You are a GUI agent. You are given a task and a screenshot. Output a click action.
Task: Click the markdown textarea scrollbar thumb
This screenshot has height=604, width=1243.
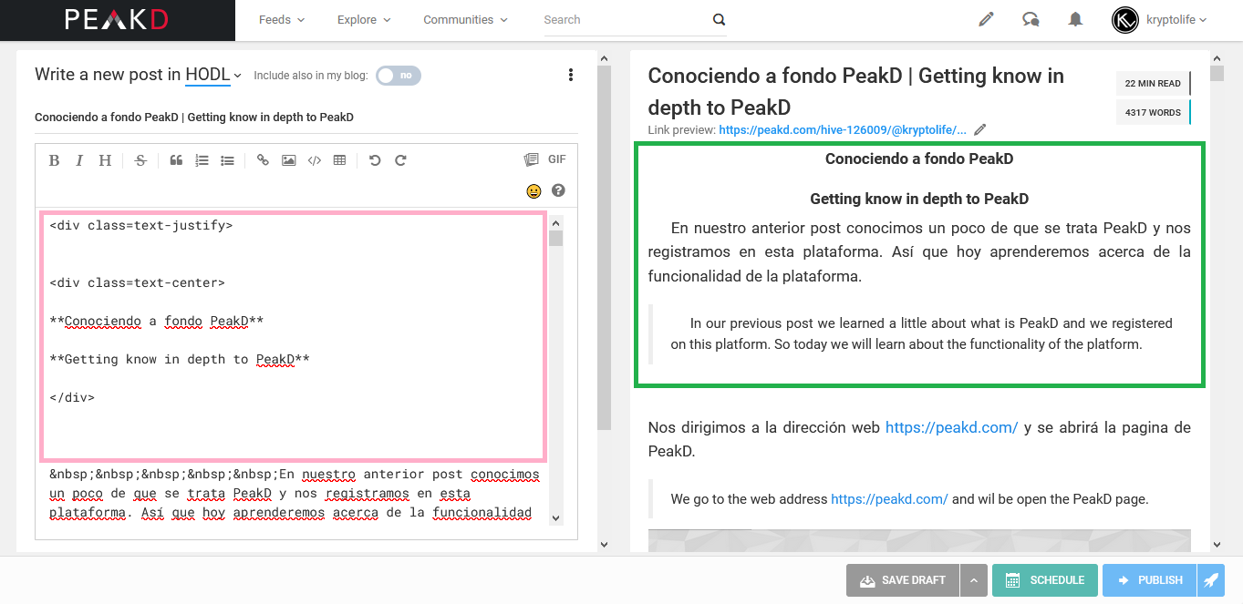click(555, 239)
